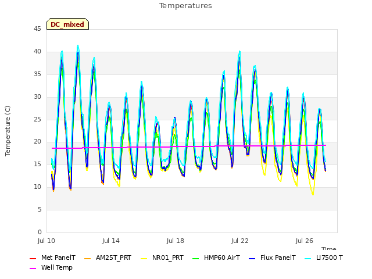Click the 15 y-axis tick label
This screenshot has width=372, height=279.
click(37, 164)
